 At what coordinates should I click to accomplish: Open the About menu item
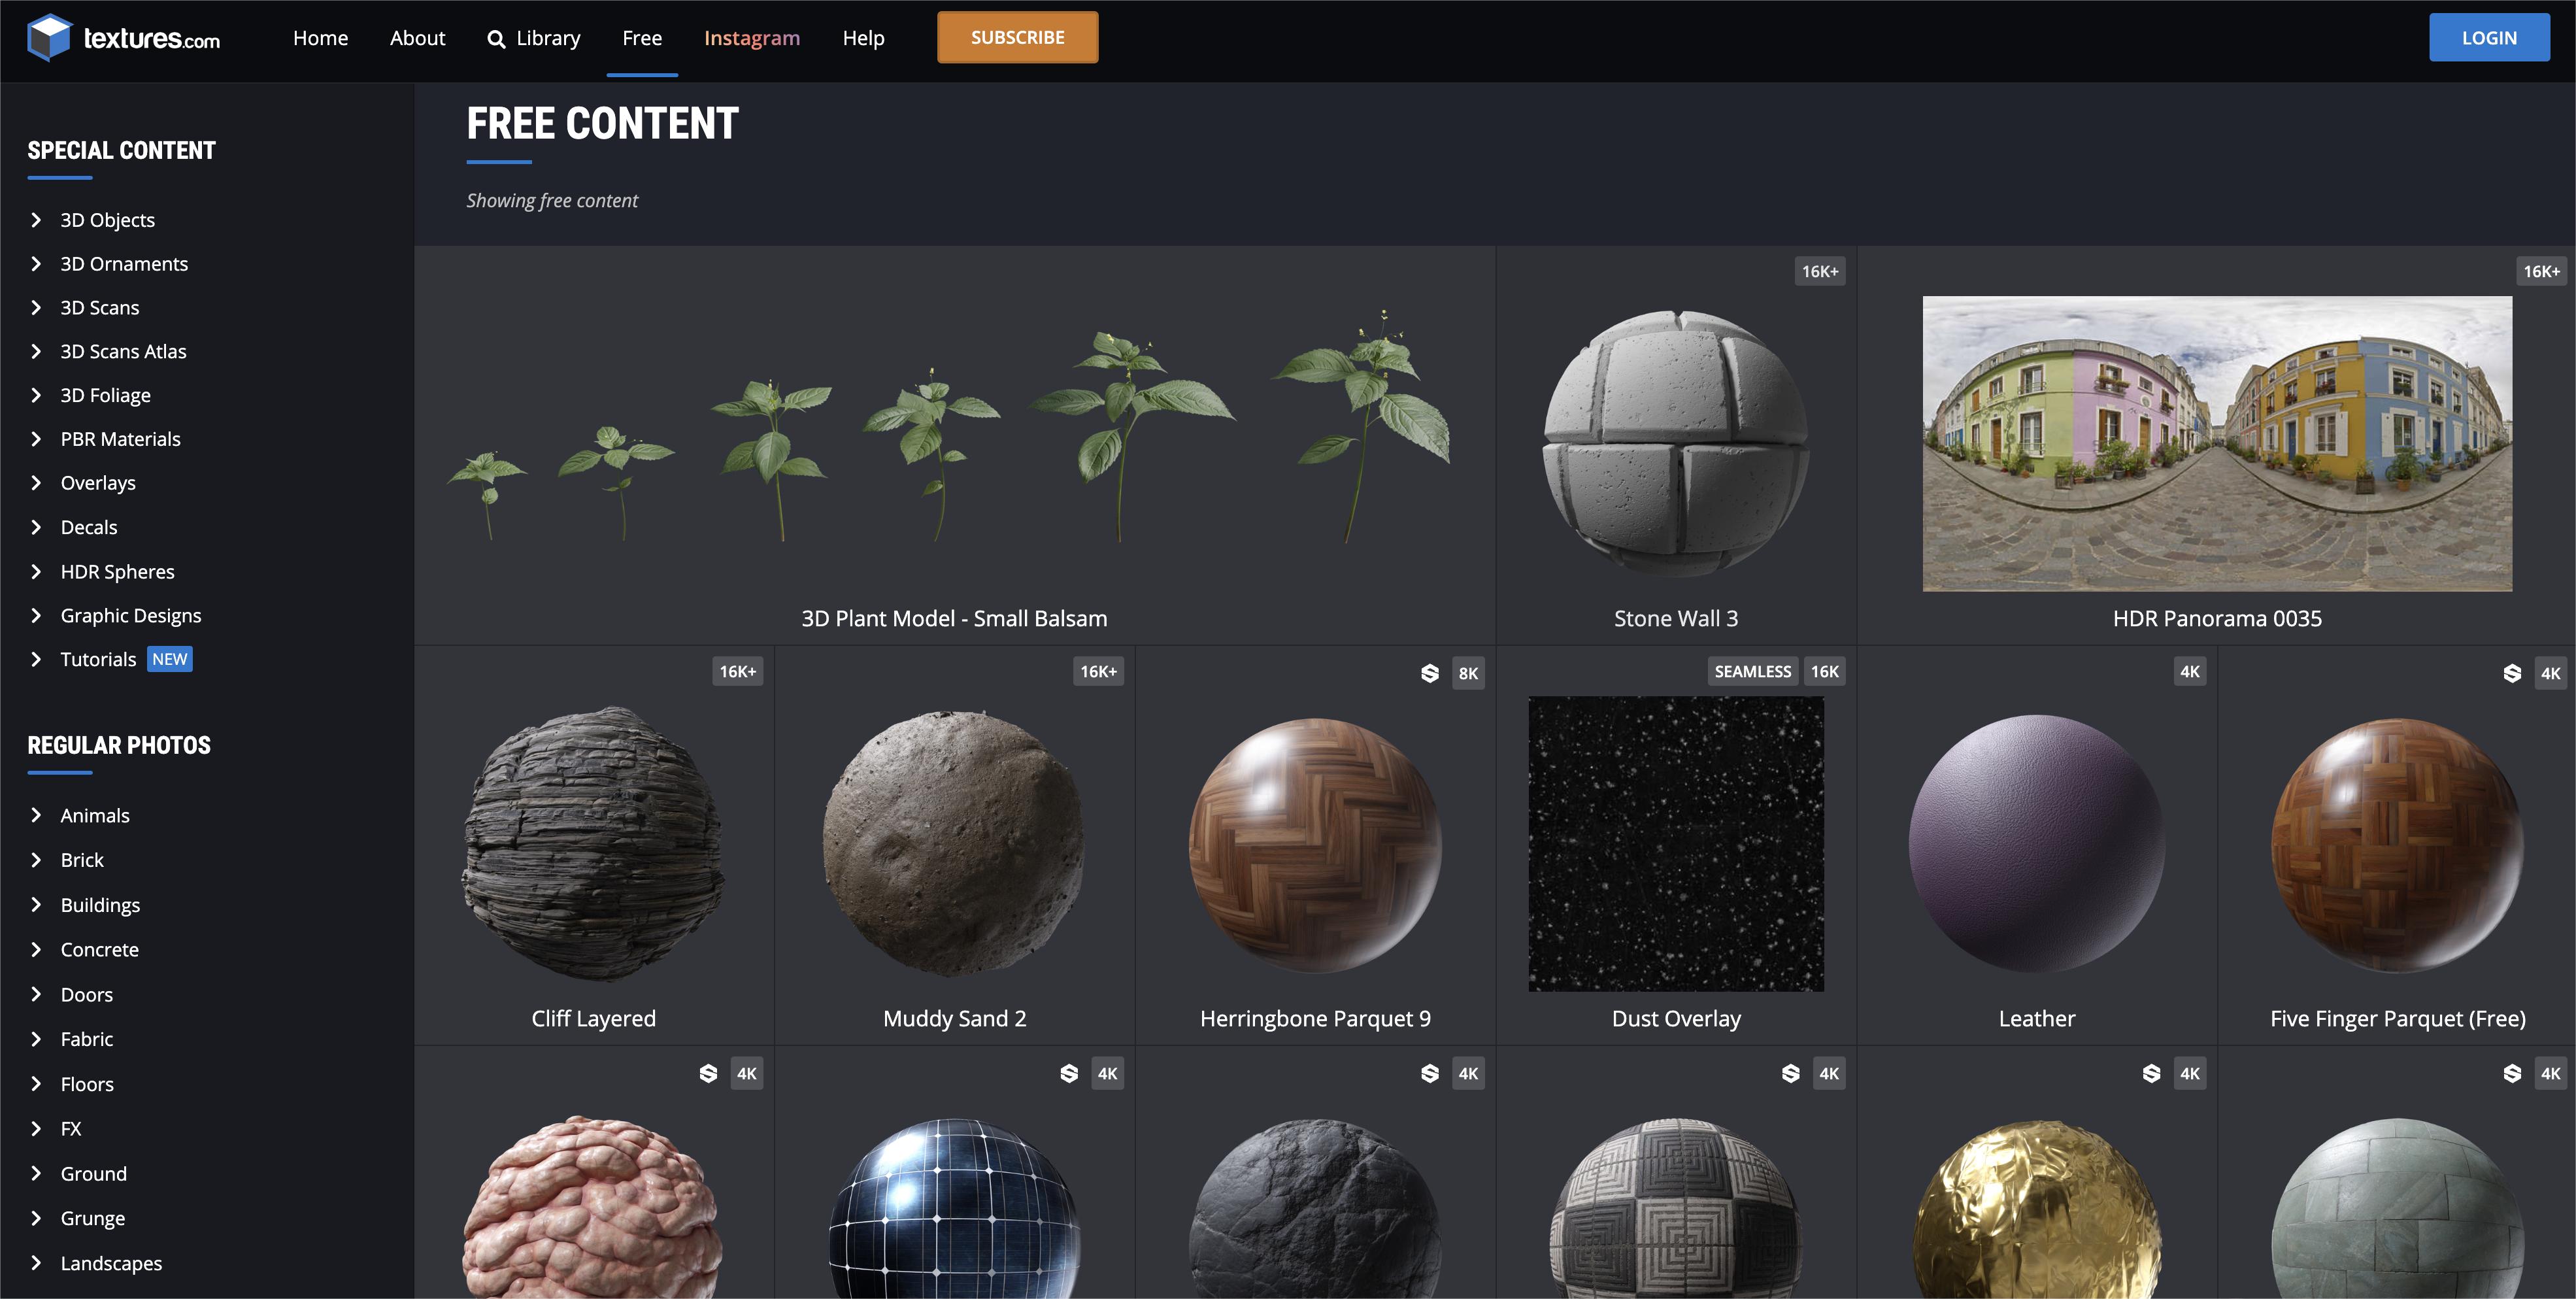pos(417,38)
